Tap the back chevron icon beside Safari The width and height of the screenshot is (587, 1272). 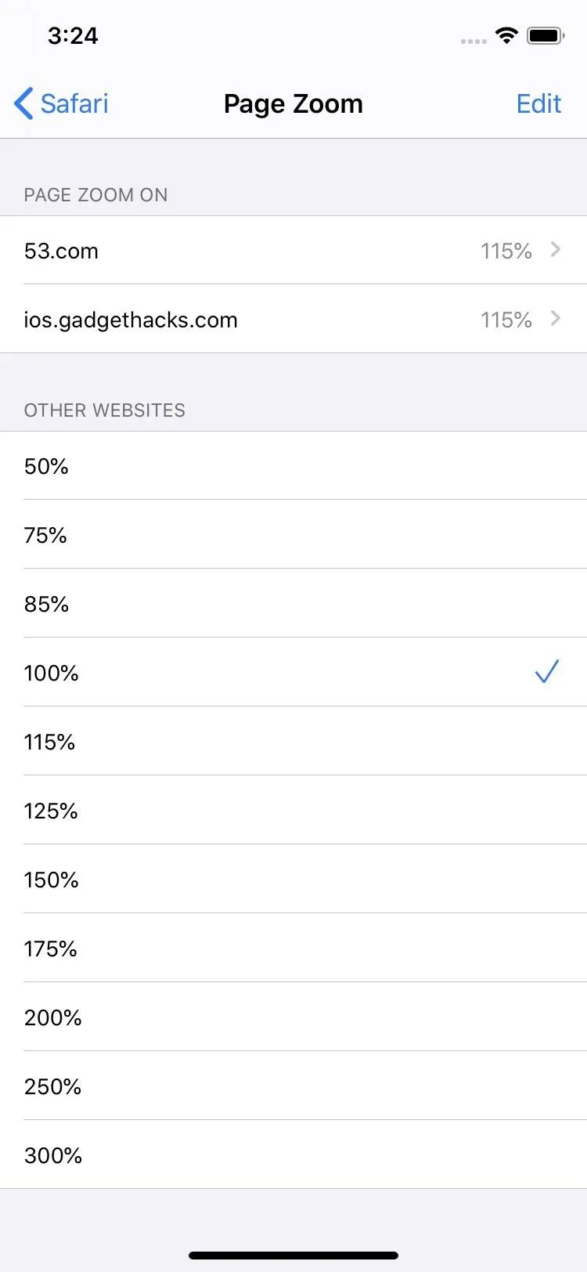coord(23,103)
